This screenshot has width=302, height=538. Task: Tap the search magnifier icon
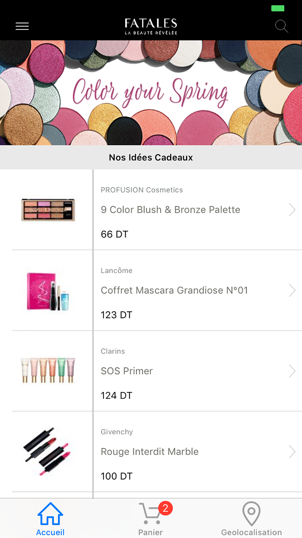pyautogui.click(x=281, y=26)
